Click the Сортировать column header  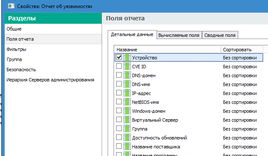point(242,50)
